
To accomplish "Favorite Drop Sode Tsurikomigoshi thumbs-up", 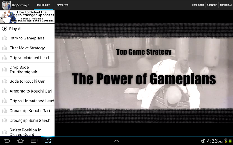I will click(x=5, y=70).
